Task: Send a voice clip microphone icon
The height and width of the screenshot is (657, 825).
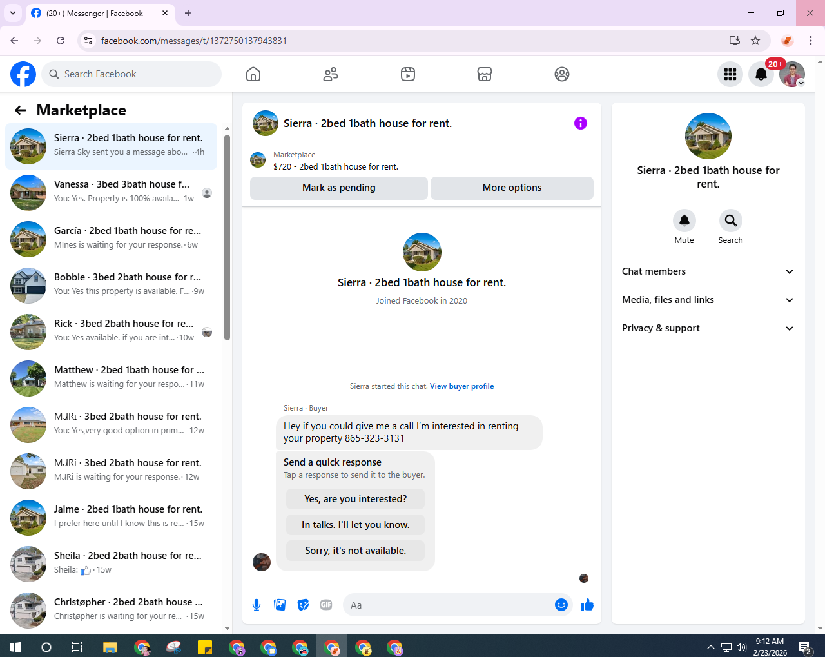Action: (x=257, y=605)
